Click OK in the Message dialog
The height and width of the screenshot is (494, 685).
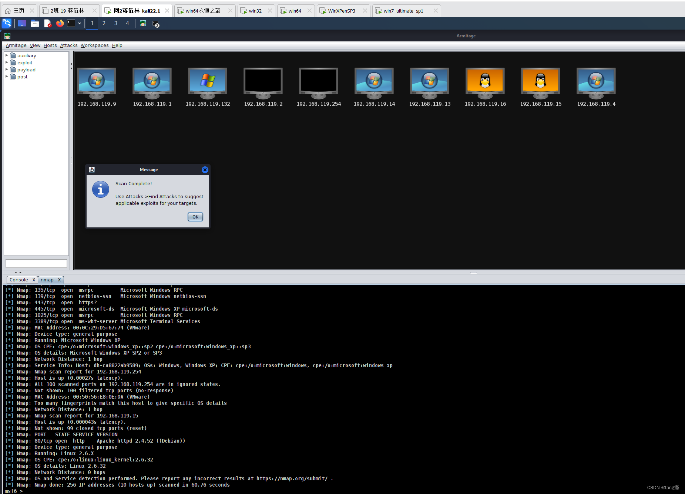[x=195, y=217]
